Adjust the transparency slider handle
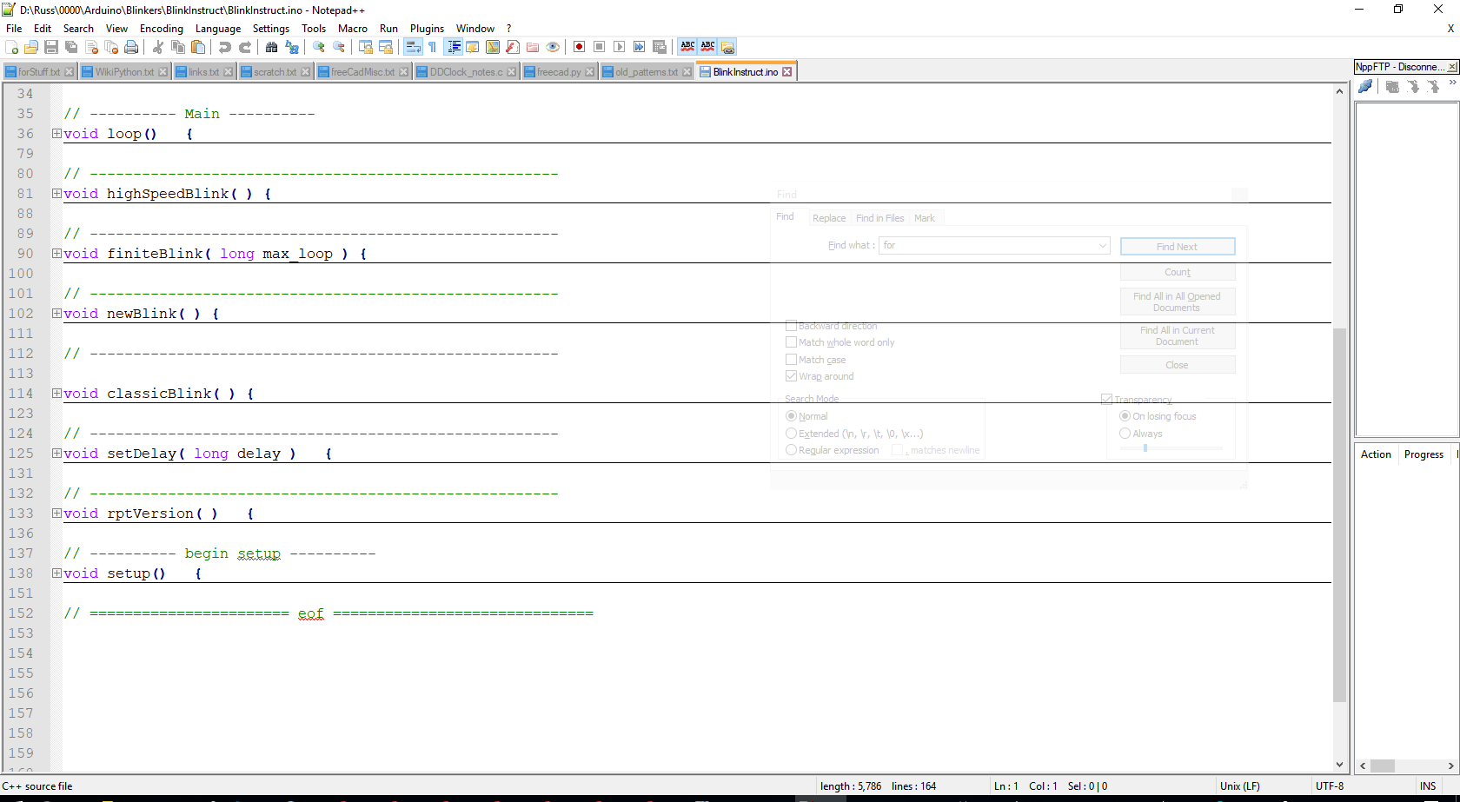1460x802 pixels. 1145,448
